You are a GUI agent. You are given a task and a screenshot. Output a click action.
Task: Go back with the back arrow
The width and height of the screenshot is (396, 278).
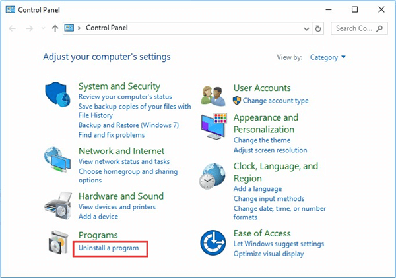[x=12, y=28]
